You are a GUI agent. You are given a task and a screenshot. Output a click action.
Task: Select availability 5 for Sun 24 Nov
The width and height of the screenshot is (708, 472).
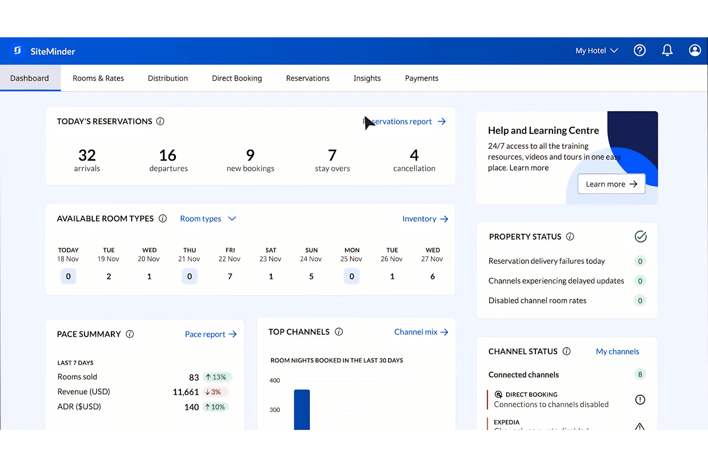(311, 276)
